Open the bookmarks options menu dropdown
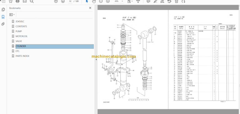 click(12, 15)
